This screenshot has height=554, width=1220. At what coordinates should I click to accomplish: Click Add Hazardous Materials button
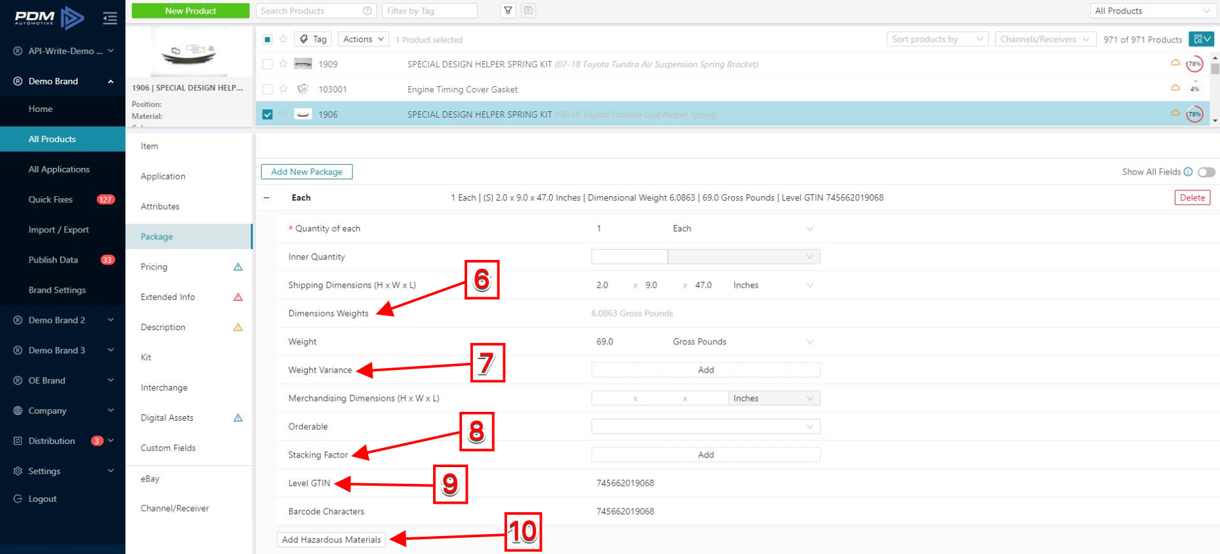coord(331,540)
